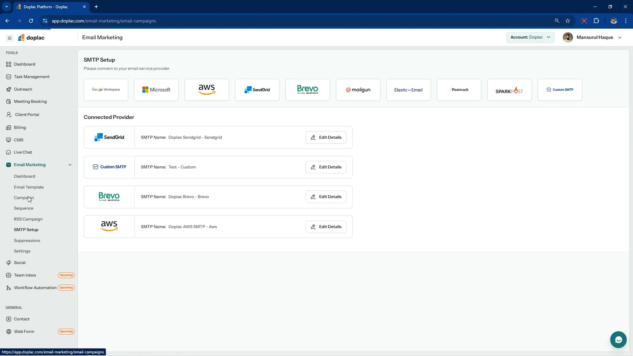The image size is (633, 356).
Task: Choose SendGrid provider card in SMTP Setup
Action: [257, 90]
